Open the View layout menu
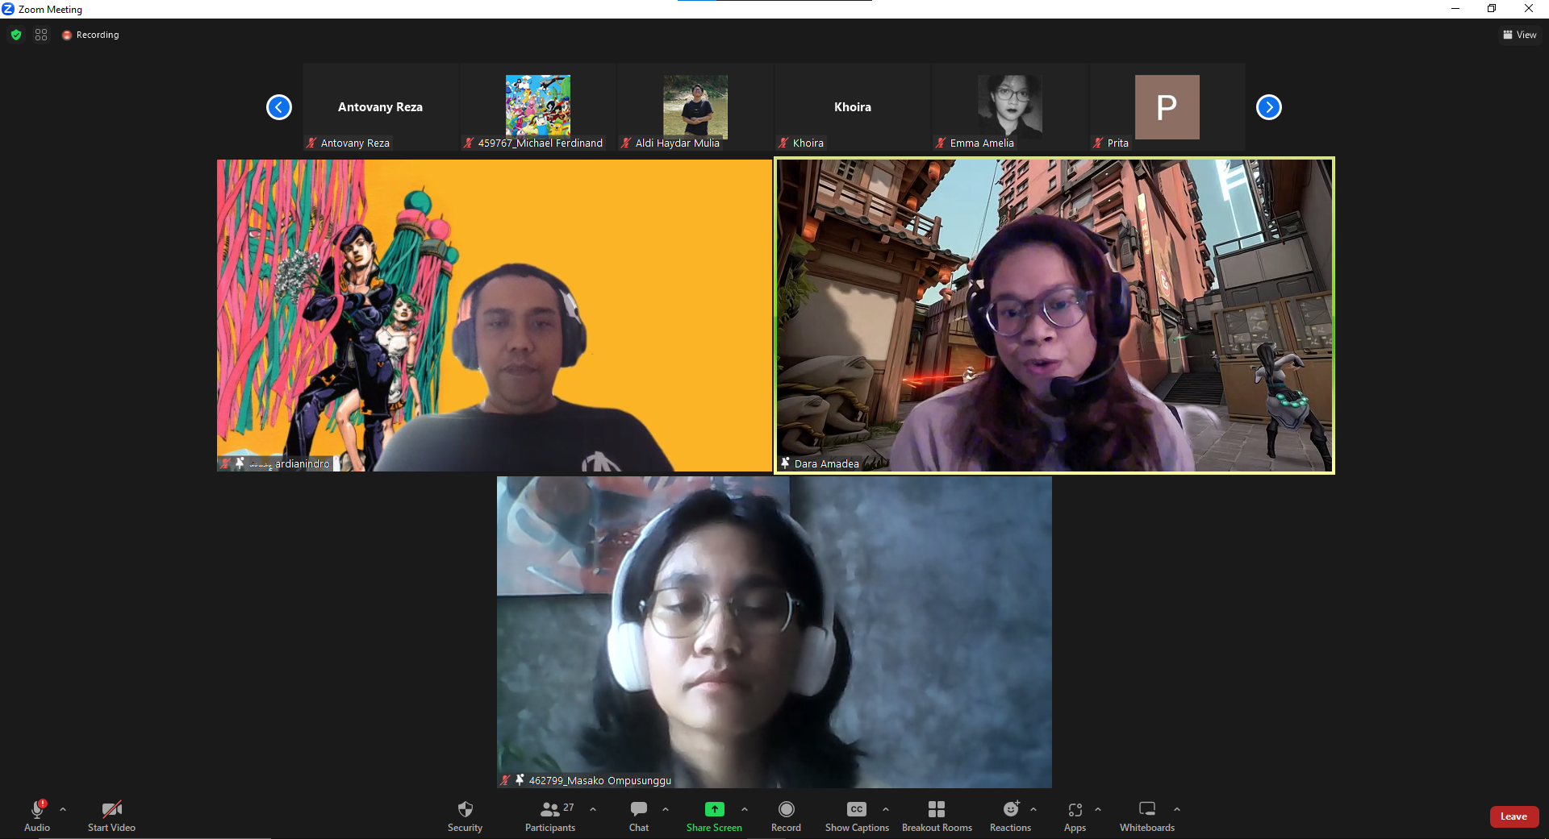Screen dimensions: 1549x839 click(1519, 35)
